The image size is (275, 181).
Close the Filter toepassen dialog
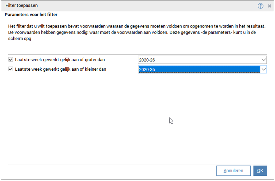(x=269, y=6)
